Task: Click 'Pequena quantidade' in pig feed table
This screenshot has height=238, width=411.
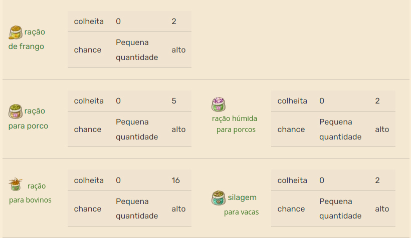Action: (137, 129)
